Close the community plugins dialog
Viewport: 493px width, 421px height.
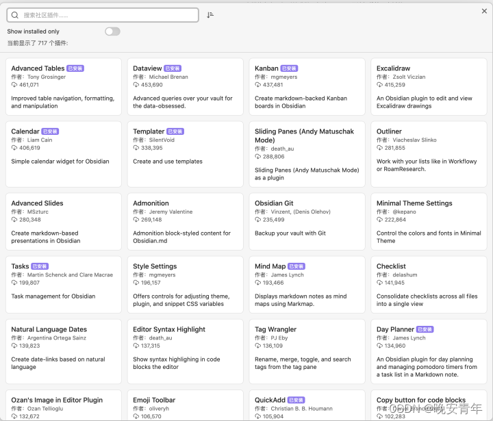pyautogui.click(x=484, y=12)
